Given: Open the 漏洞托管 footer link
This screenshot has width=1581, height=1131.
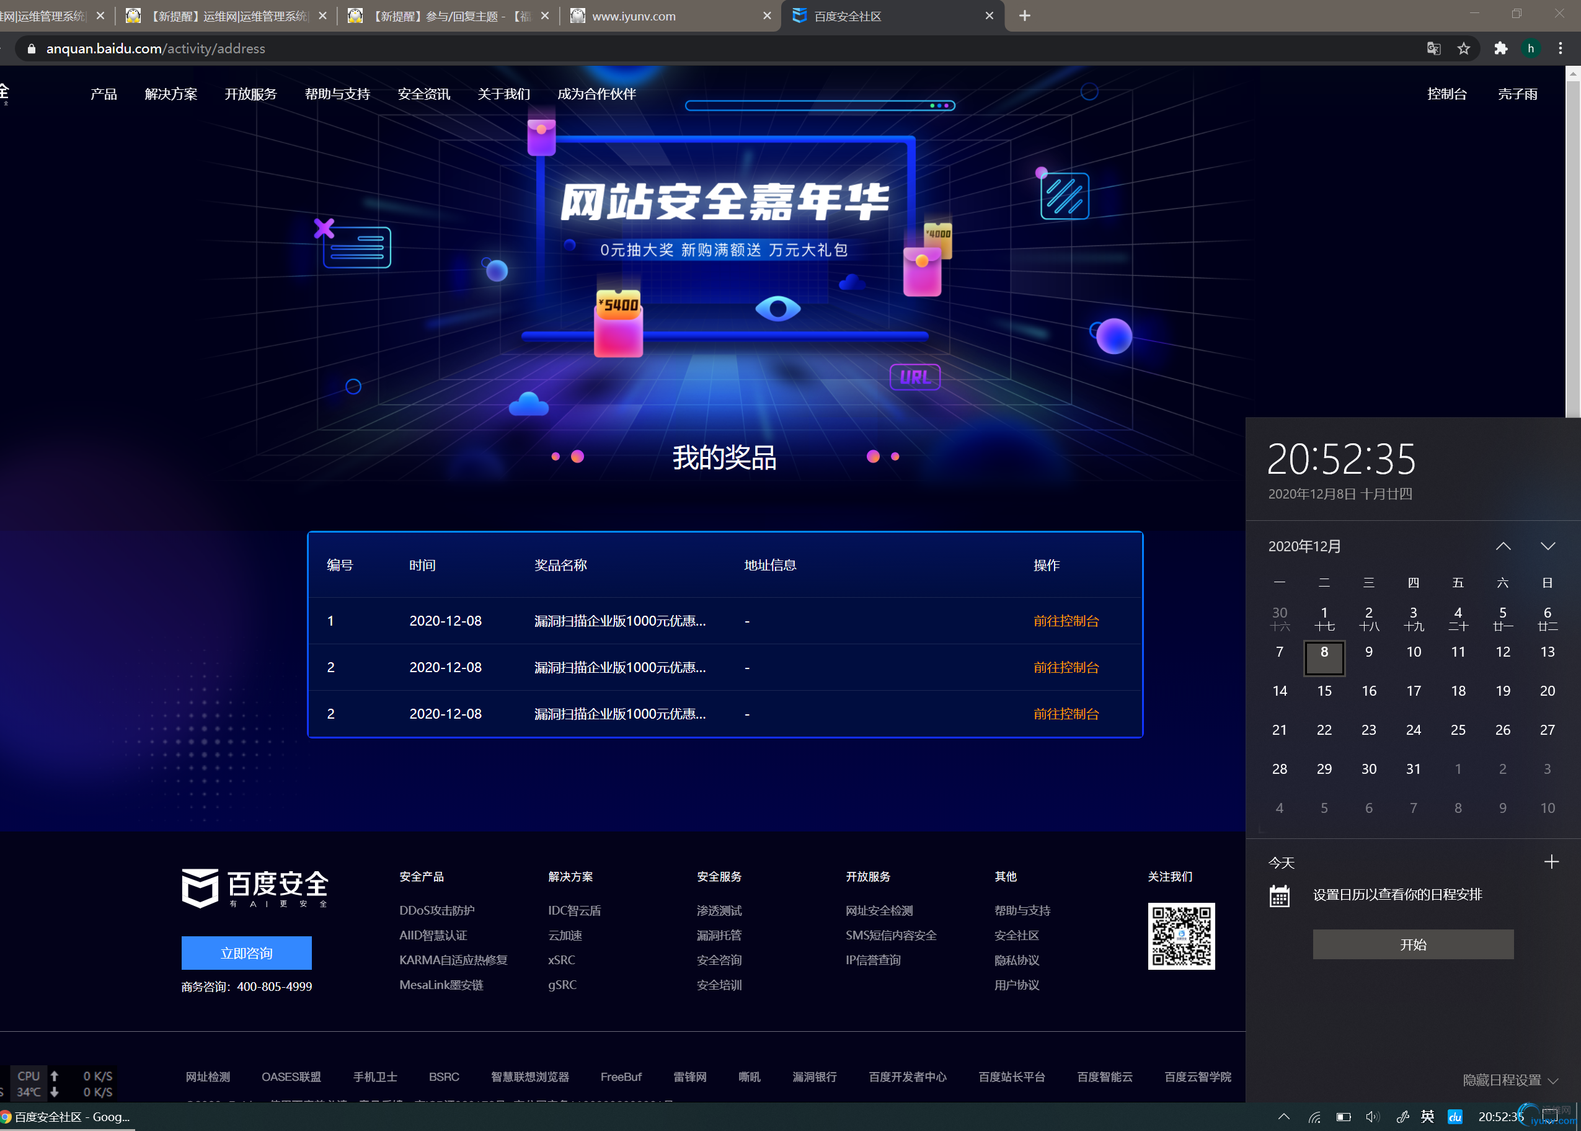Looking at the screenshot, I should click(x=719, y=935).
